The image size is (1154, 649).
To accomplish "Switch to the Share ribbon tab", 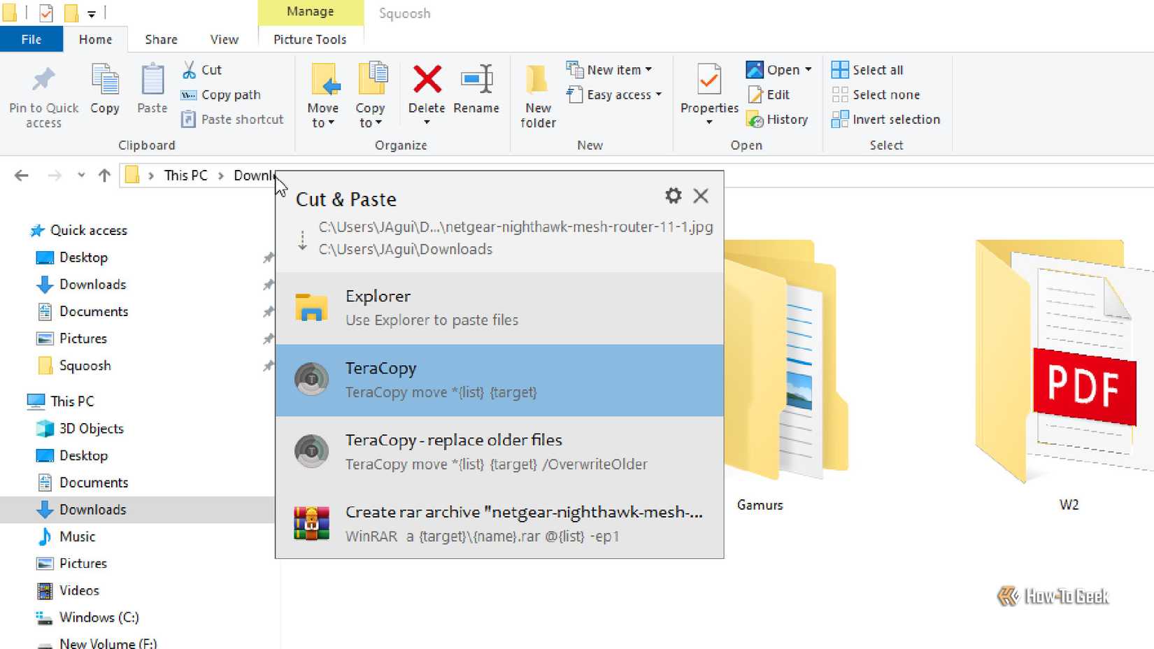I will coord(161,39).
